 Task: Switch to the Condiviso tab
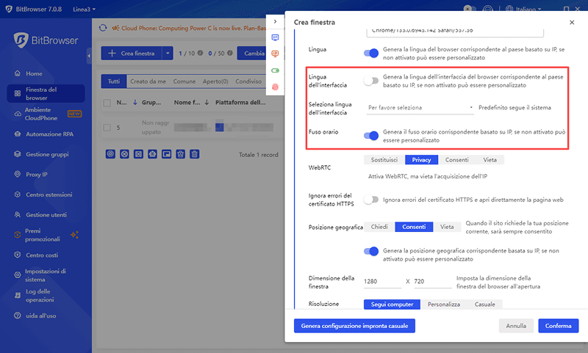coord(248,81)
